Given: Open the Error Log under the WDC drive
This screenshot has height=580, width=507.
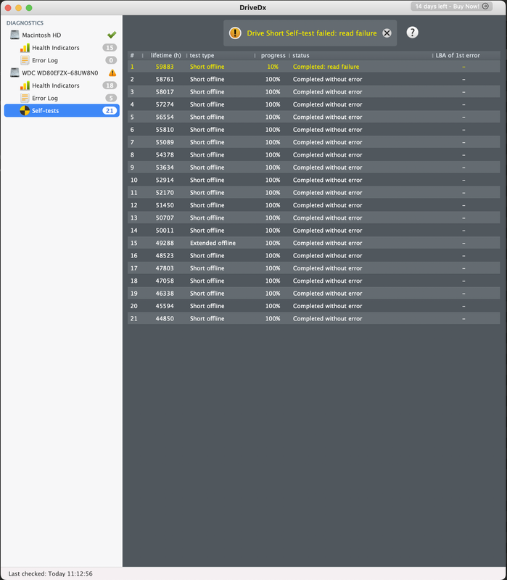Looking at the screenshot, I should pos(62,98).
